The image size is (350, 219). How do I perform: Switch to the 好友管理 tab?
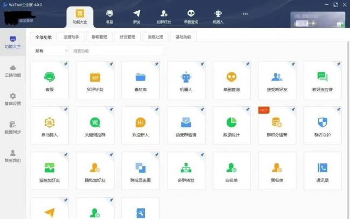(128, 36)
